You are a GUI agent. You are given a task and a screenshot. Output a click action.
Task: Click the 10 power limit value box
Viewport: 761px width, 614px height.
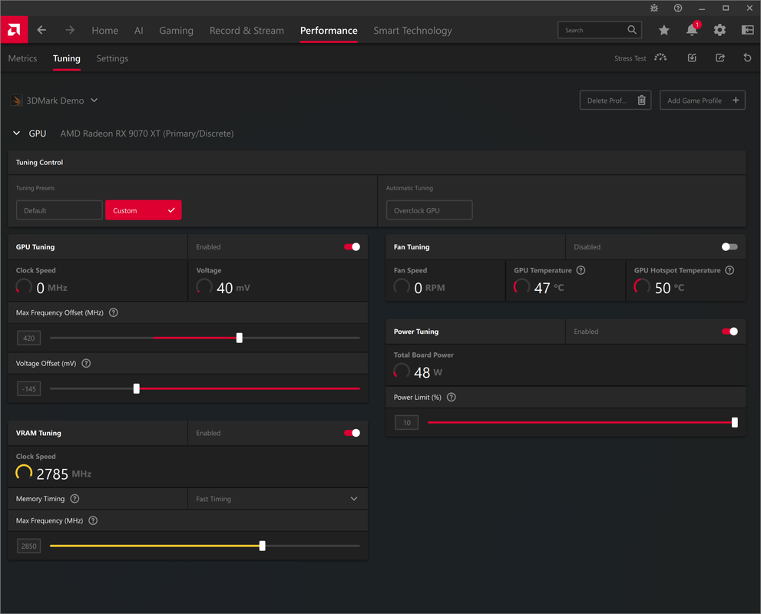tap(407, 422)
